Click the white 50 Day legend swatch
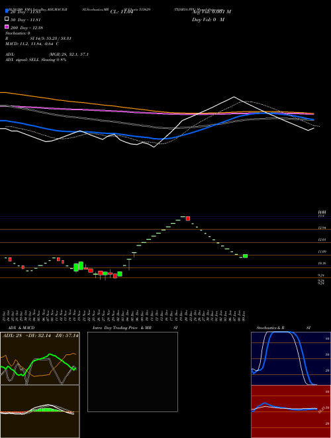 7,19
